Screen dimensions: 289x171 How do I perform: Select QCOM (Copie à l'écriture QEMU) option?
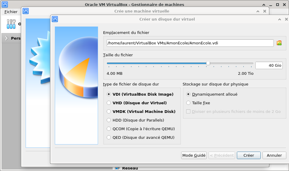141,129
